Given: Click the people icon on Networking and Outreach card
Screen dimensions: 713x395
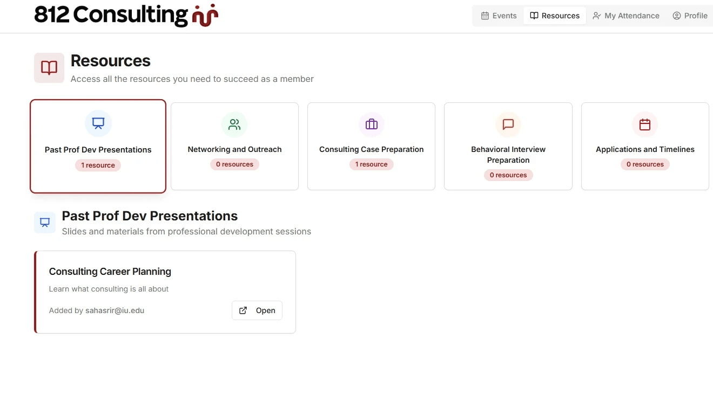Looking at the screenshot, I should pos(234,124).
